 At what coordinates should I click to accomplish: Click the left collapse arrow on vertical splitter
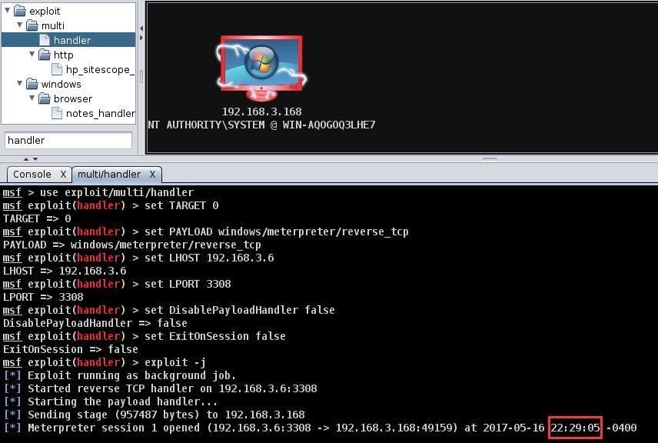point(141,28)
